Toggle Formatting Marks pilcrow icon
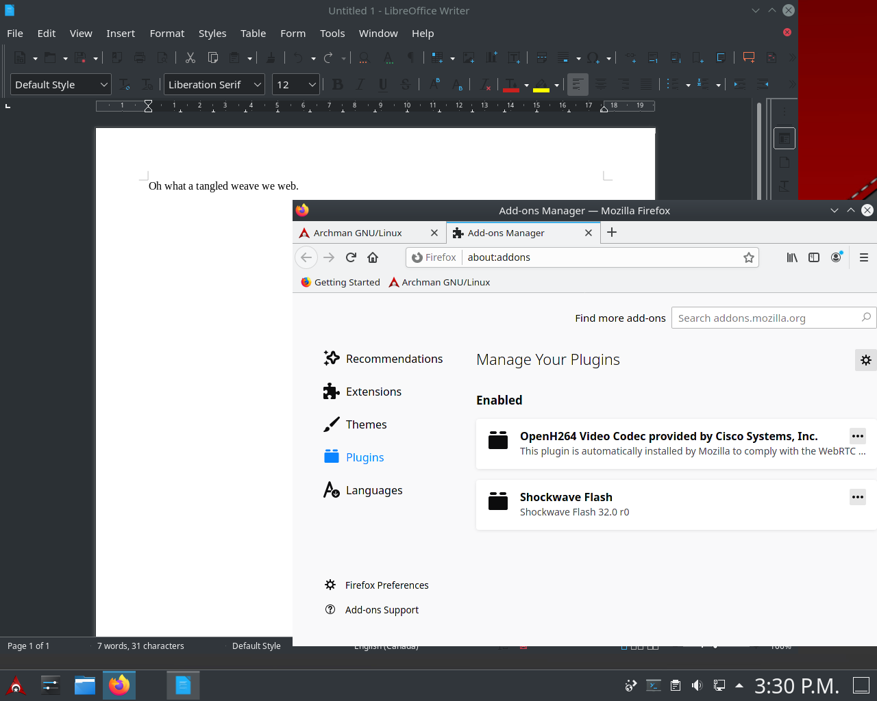The height and width of the screenshot is (701, 877). pos(411,58)
